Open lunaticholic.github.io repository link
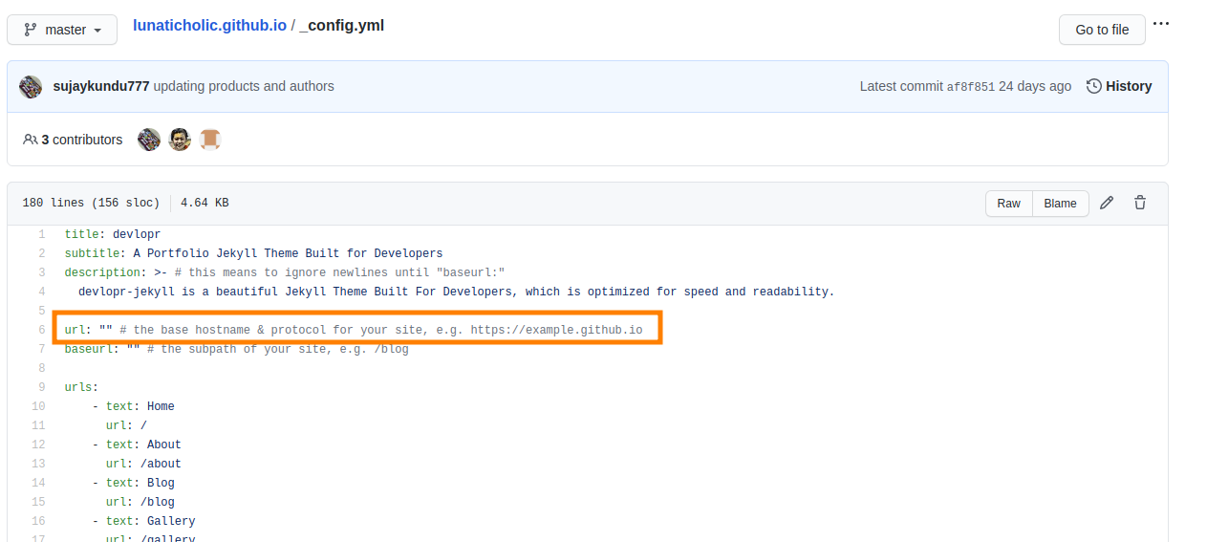Viewport: 1207px width, 542px height. pos(209,26)
